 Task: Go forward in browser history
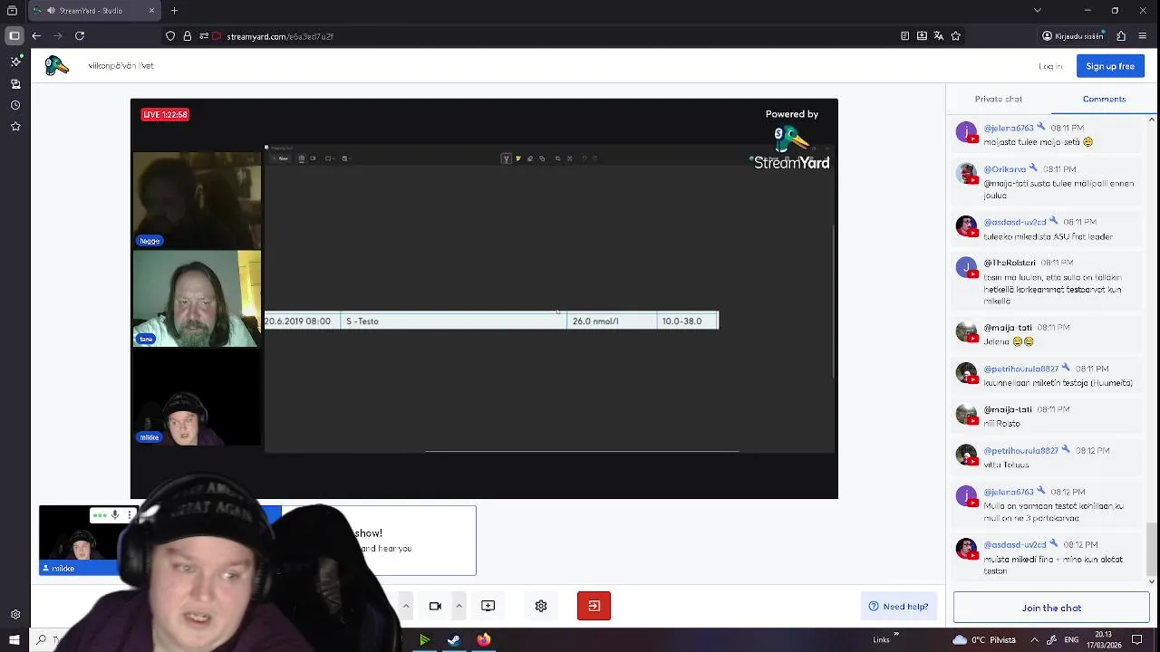pyautogui.click(x=58, y=36)
